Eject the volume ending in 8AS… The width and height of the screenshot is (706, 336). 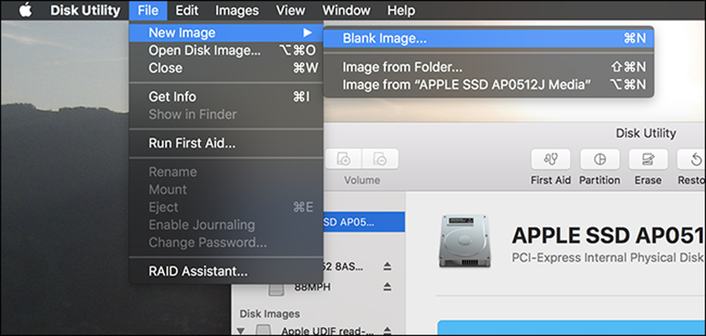coord(387,267)
